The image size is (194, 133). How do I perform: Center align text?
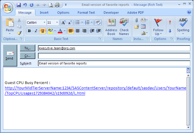click(78, 31)
